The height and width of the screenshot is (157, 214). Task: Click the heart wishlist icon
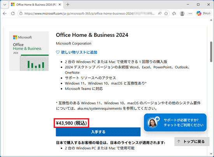(x=58, y=52)
